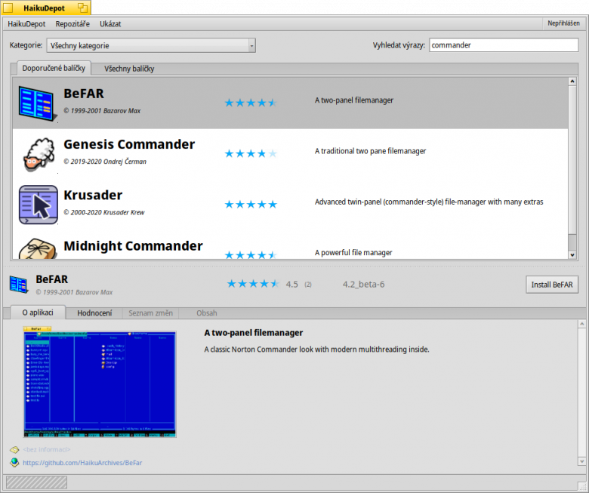Click the window resize corner grip
Image resolution: width=589 pixels, height=493 pixels.
pyautogui.click(x=581, y=486)
